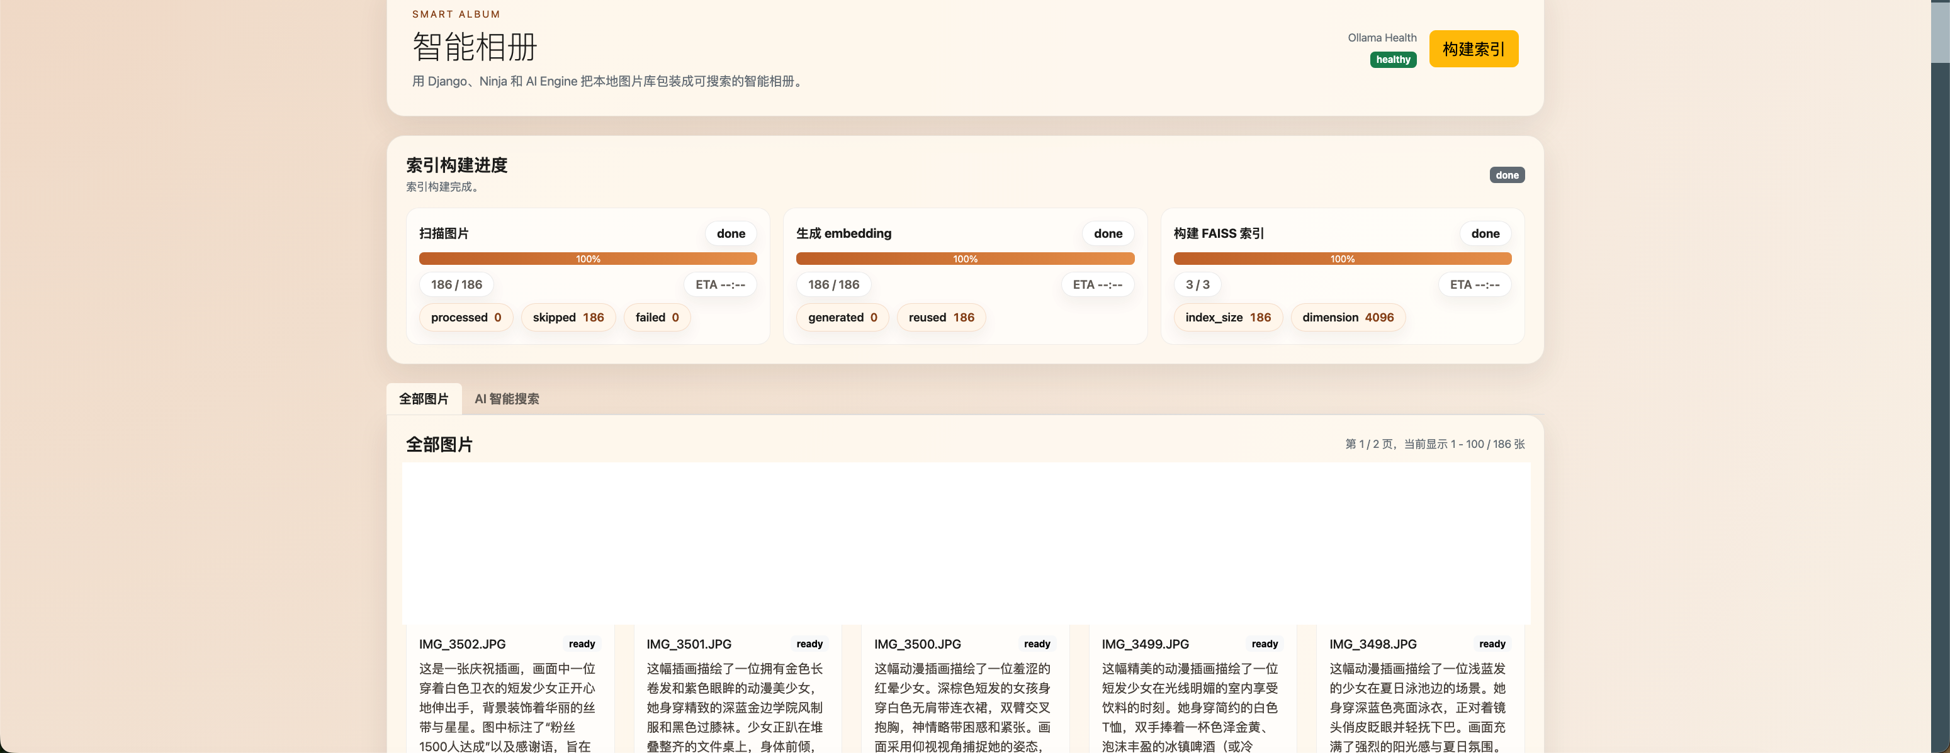Screen dimensions: 1950x753
Task: Click the ready badge on IMG_3498.JPG
Action: point(1492,645)
